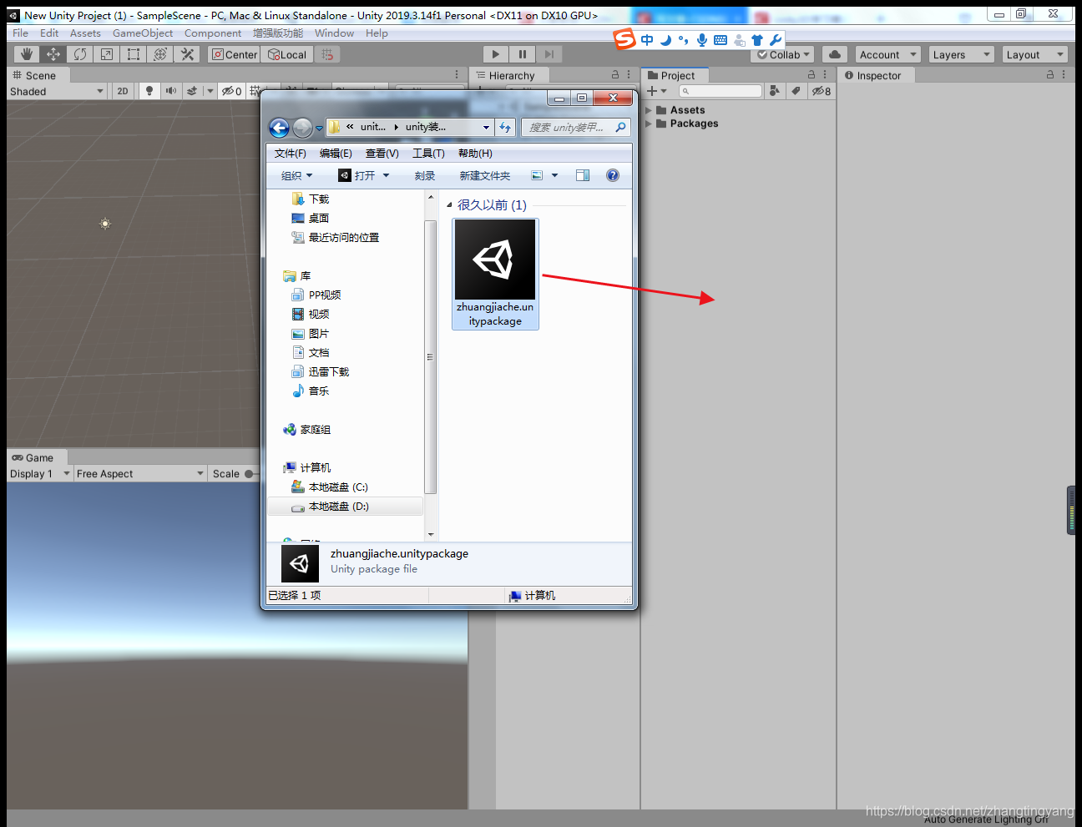The image size is (1082, 827).
Task: Open 文件(F) menu in Explorer
Action: [x=291, y=154]
